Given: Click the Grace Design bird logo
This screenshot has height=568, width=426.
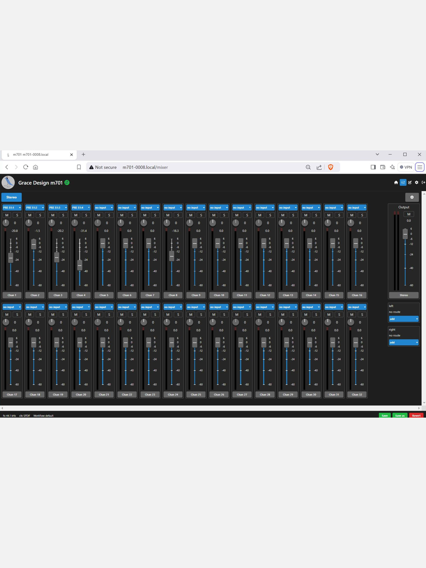Looking at the screenshot, I should pyautogui.click(x=8, y=182).
